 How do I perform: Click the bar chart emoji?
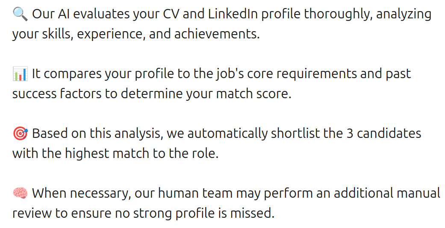tap(20, 74)
